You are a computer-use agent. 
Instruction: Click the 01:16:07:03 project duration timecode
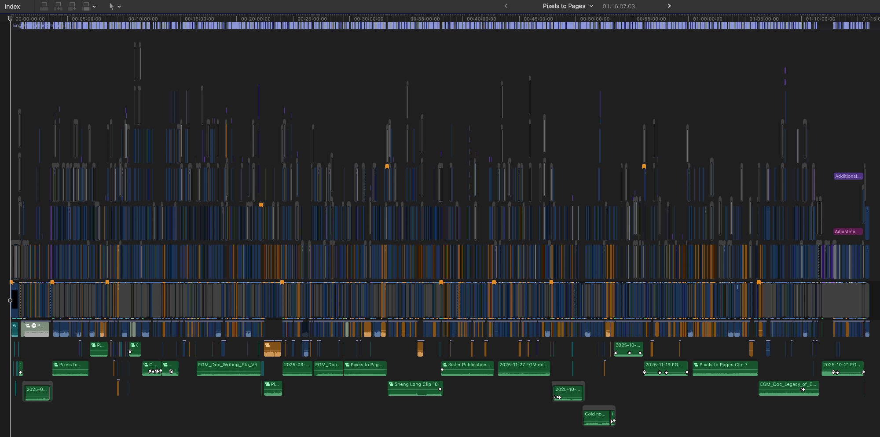pyautogui.click(x=619, y=7)
